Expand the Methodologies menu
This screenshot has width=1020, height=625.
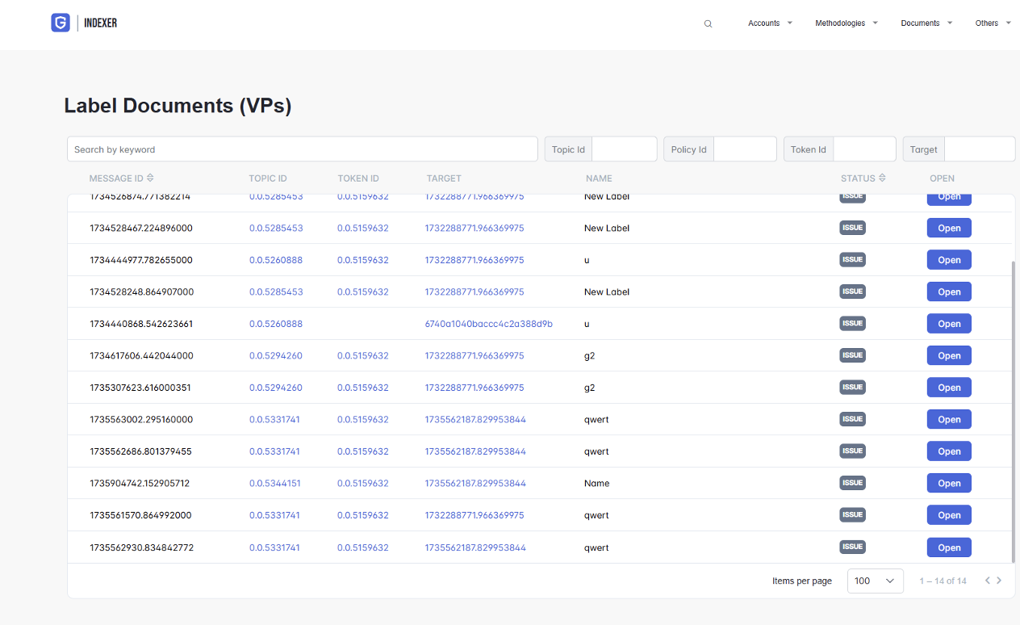846,23
